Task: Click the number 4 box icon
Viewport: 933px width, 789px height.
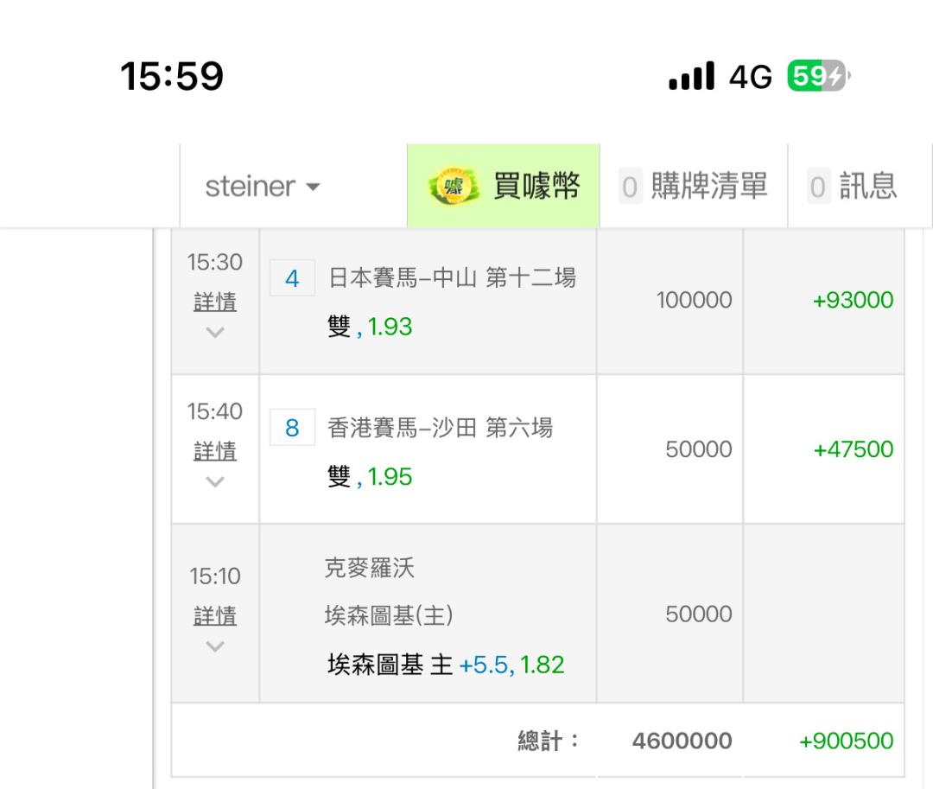Action: 292,279
